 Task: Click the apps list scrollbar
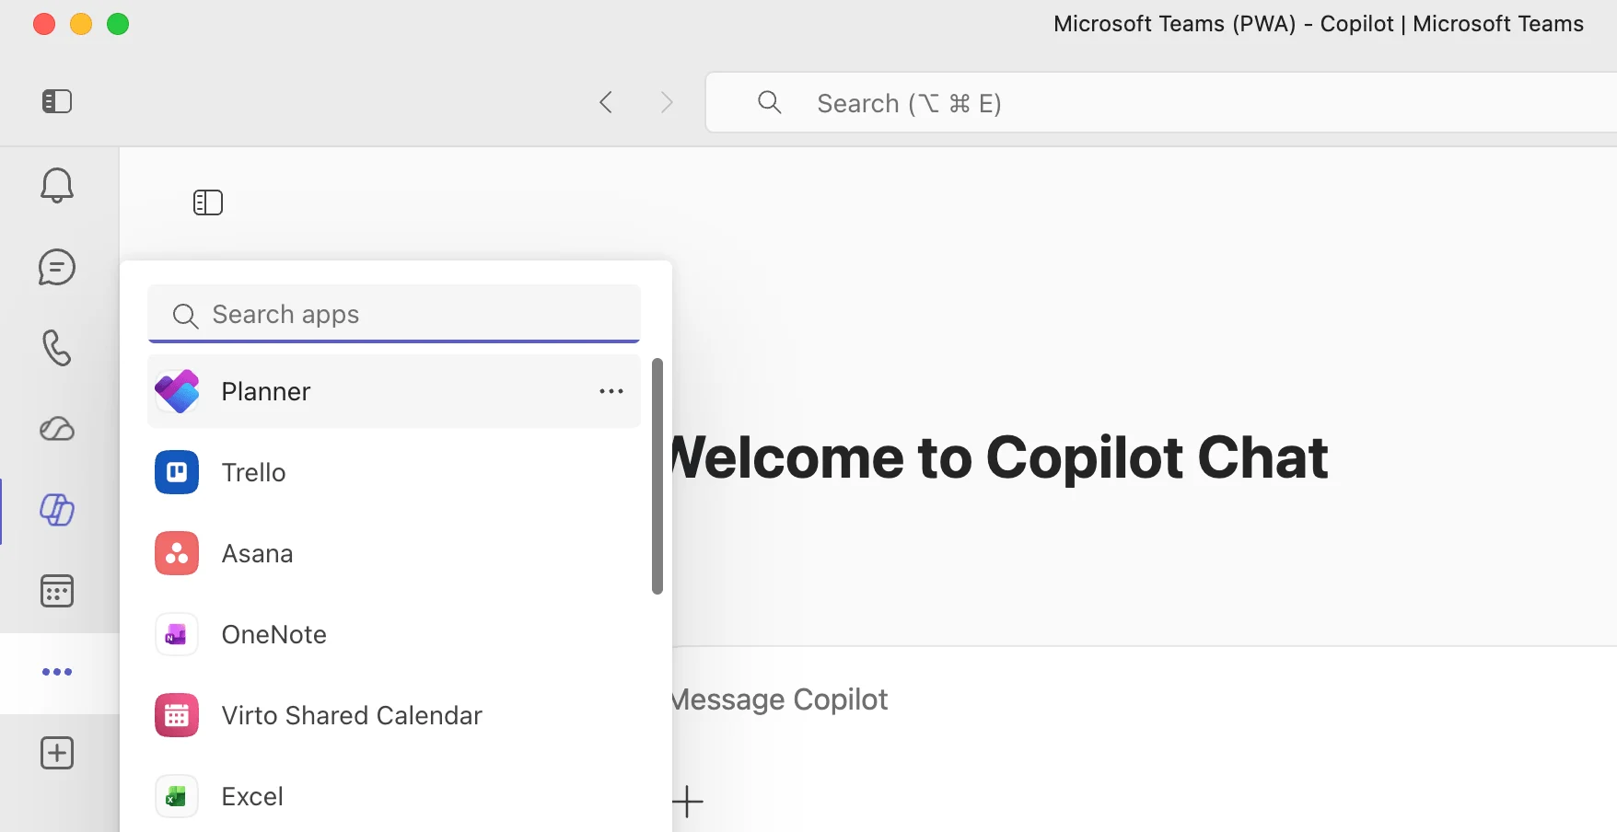point(657,476)
